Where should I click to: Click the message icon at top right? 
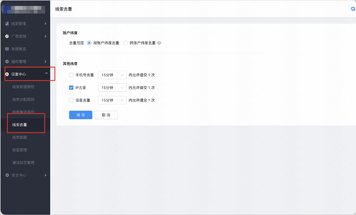point(353,9)
